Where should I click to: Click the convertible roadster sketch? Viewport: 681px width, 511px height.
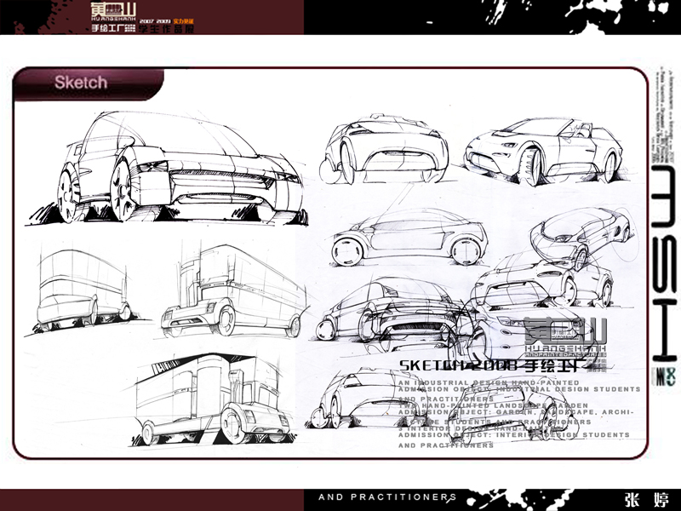point(543,150)
